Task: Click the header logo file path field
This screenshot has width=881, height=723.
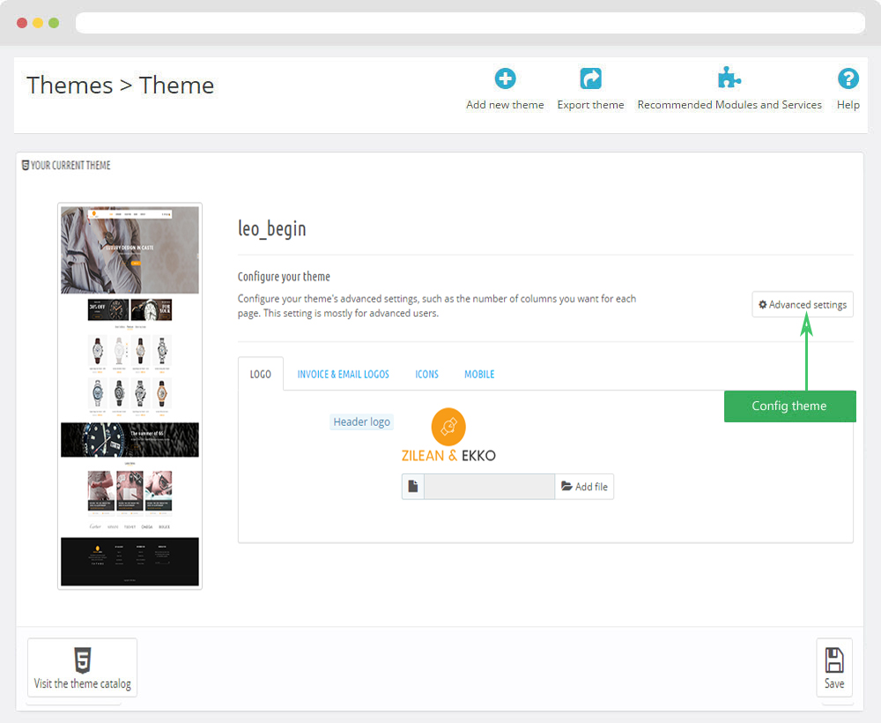Action: tap(489, 487)
